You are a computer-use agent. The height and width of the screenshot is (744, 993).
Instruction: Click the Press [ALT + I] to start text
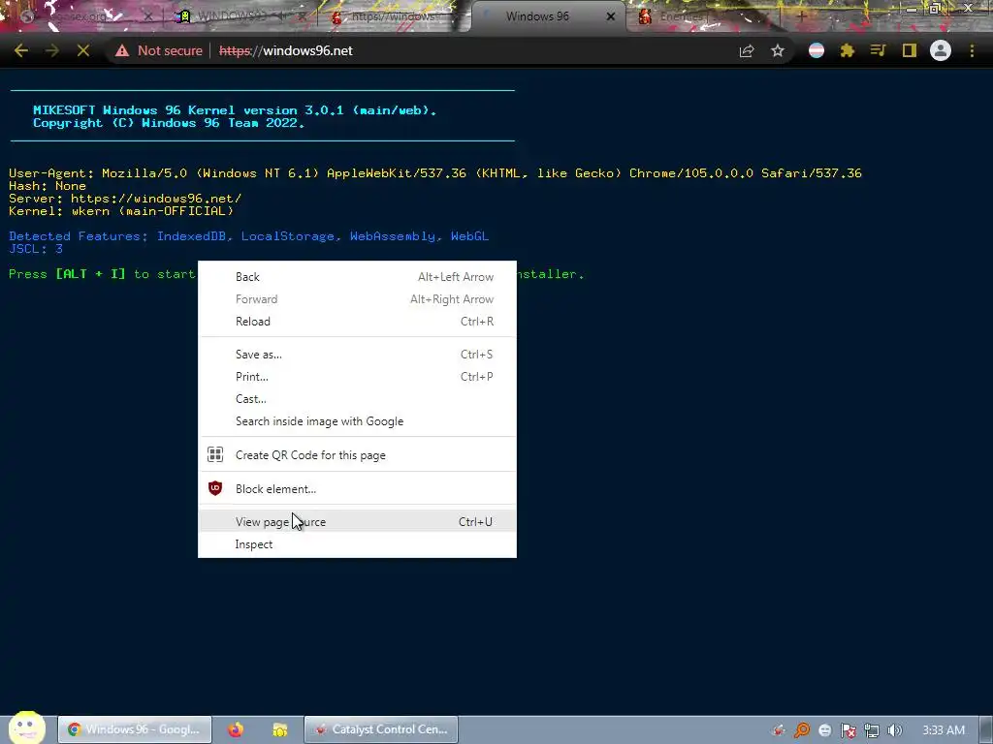coord(102,274)
